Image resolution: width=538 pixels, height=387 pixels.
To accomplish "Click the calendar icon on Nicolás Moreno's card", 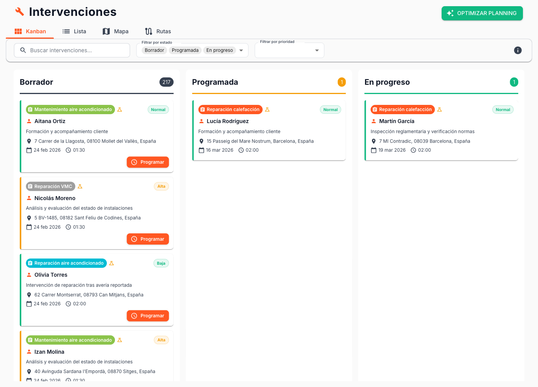I will 29,227.
